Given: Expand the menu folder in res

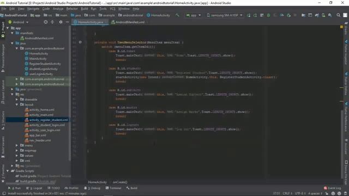Looking at the screenshot, I should 17,145.
